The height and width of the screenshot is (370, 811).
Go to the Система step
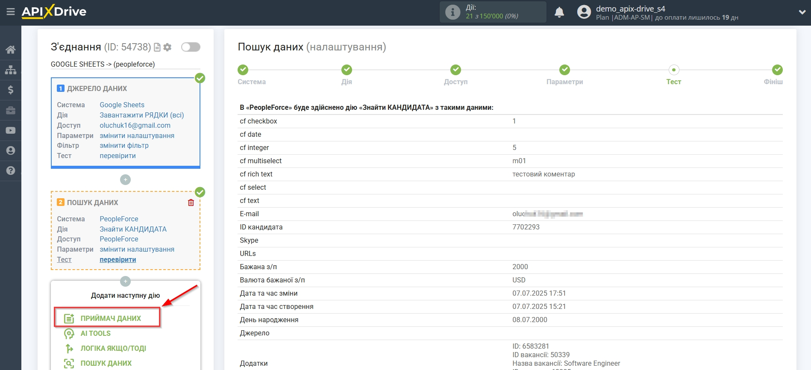point(251,75)
